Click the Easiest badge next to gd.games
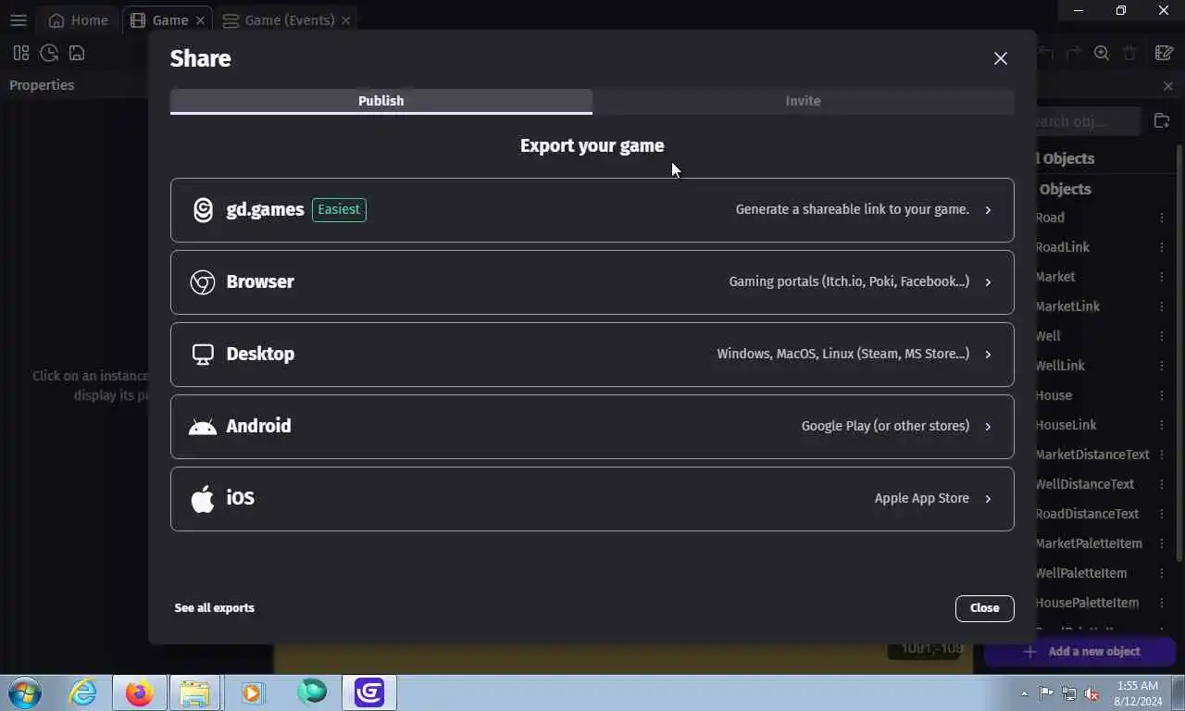Screen dimensions: 1185x711 pyautogui.click(x=339, y=210)
